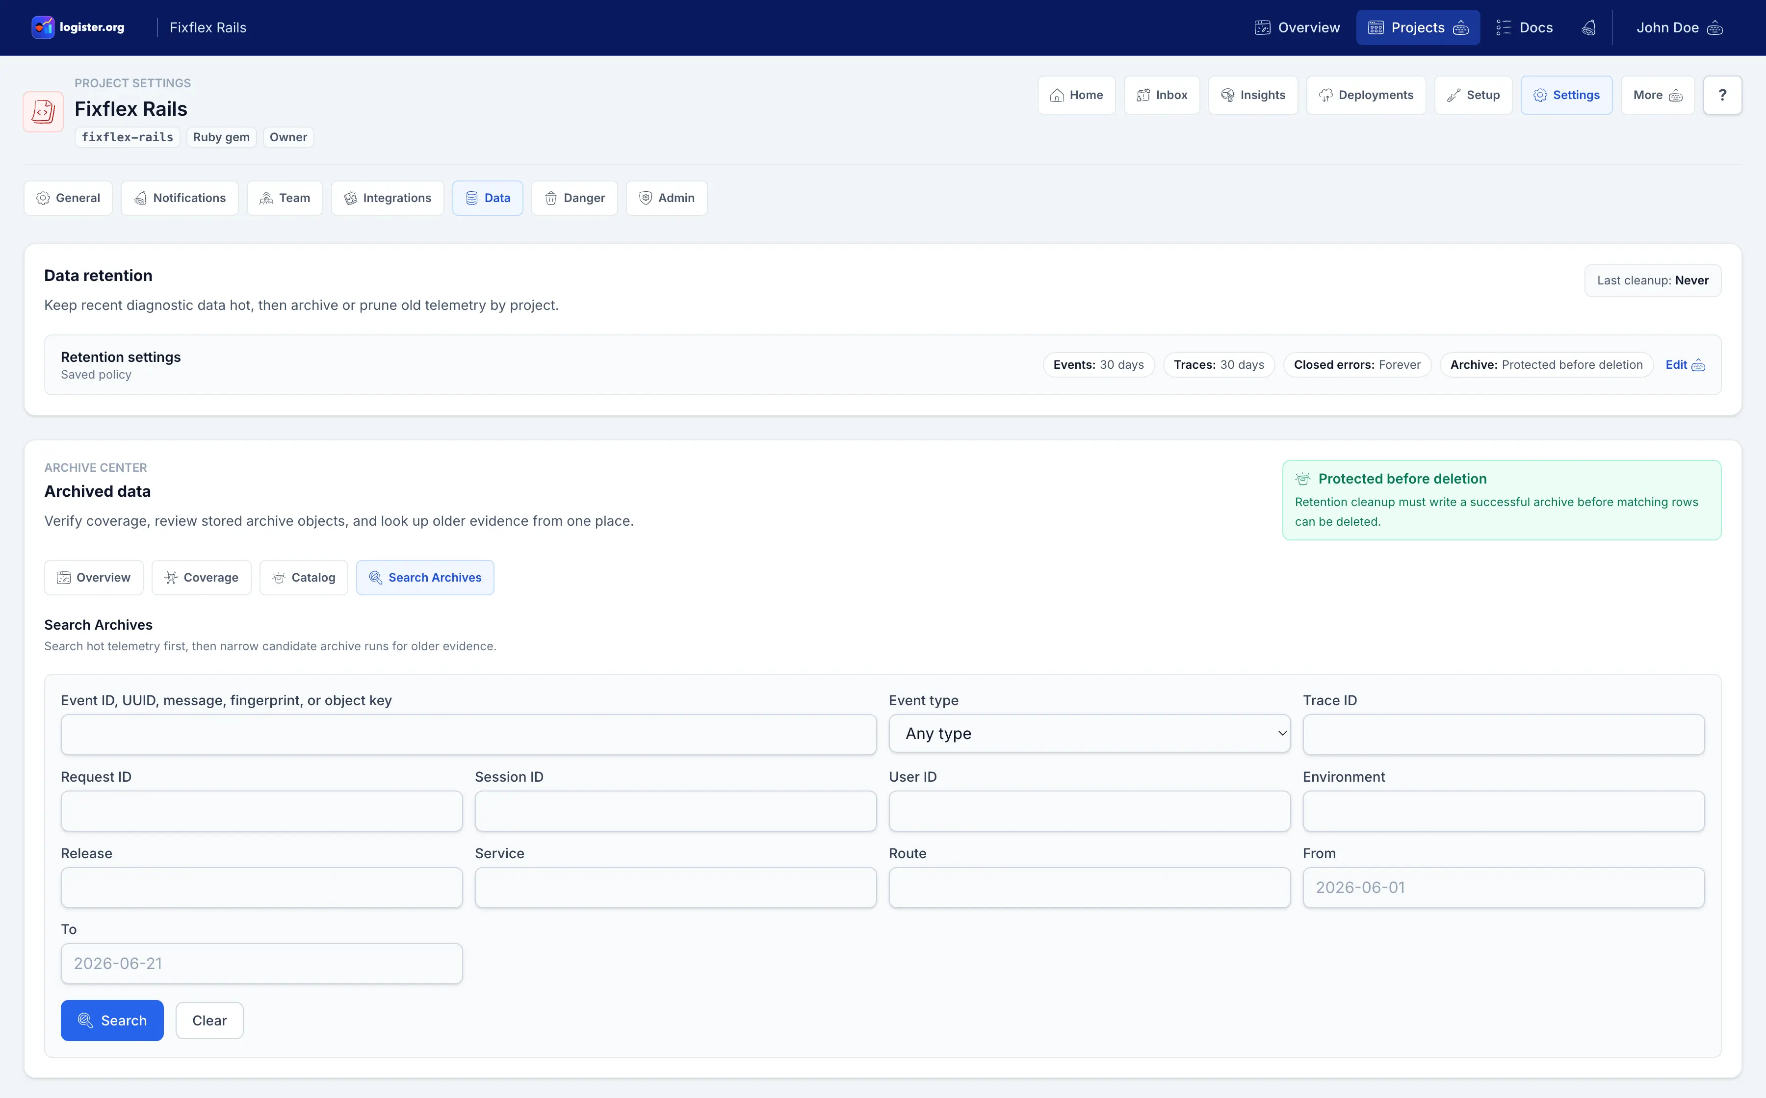Expand the Edit retention settings control
This screenshot has height=1098, width=1766.
(x=1685, y=364)
